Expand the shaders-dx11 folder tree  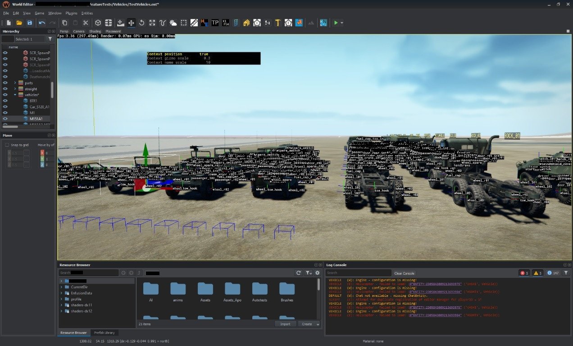pos(61,305)
